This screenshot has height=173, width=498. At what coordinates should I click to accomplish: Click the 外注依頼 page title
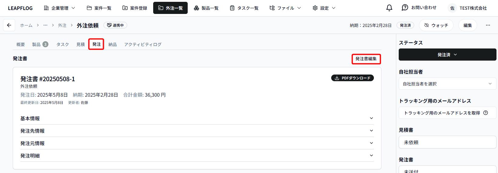click(x=87, y=25)
